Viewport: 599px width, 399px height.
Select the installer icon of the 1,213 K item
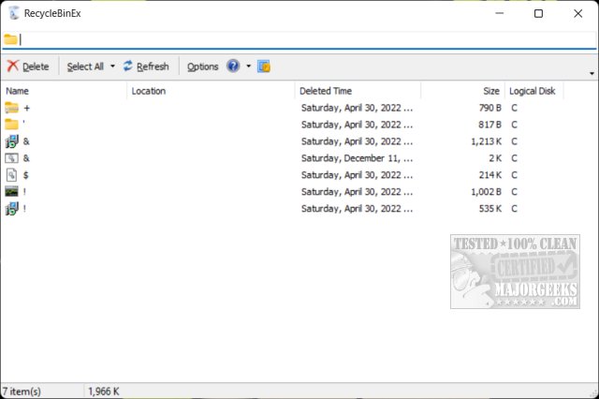[x=11, y=141]
